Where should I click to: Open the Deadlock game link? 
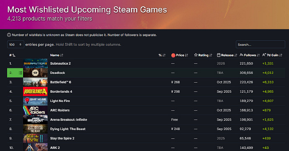(x=57, y=73)
